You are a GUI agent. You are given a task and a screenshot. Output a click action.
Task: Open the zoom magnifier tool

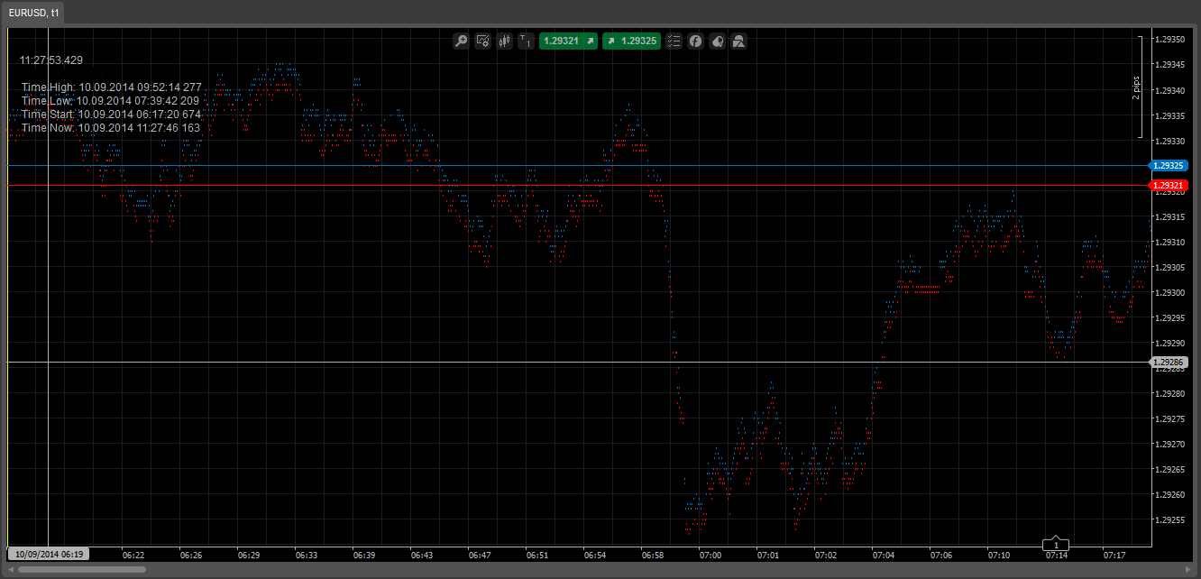click(461, 41)
